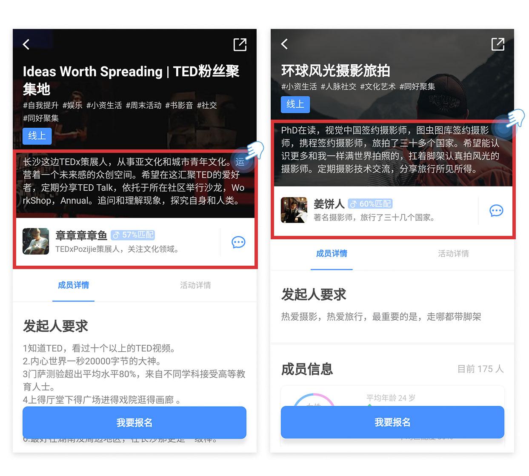Open chat with 姜饼人
Screen dimensions: 529x476
point(496,211)
